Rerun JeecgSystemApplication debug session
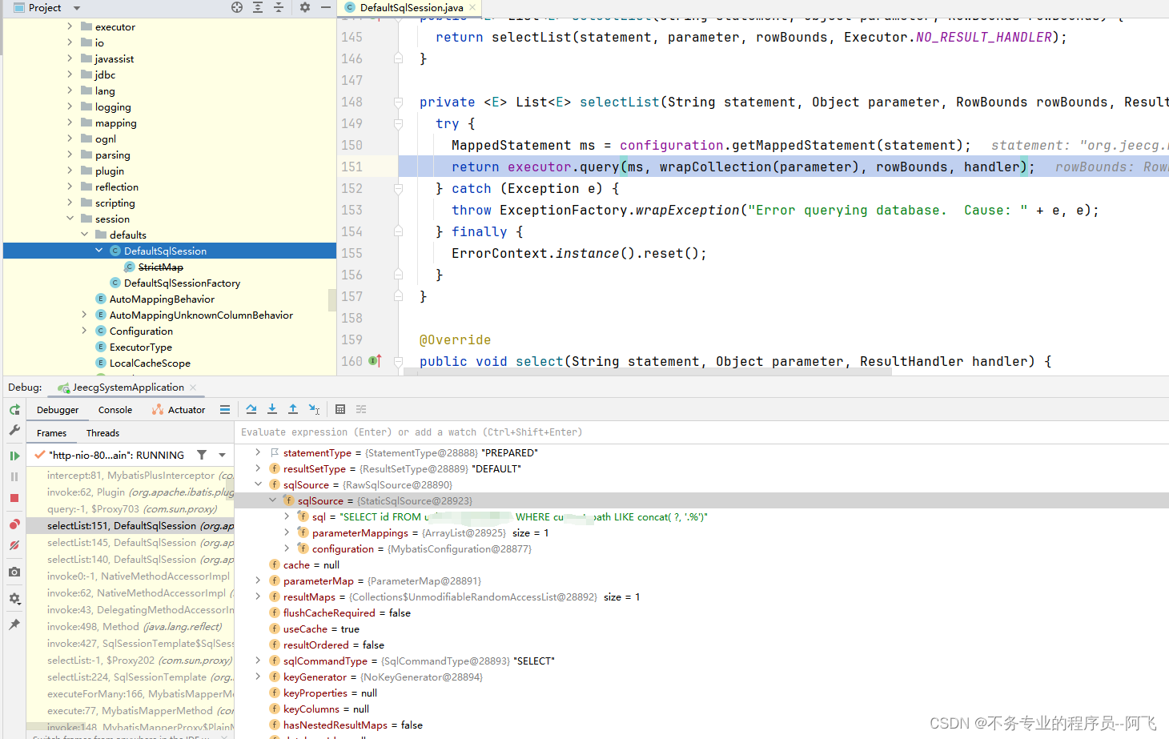 [14, 409]
